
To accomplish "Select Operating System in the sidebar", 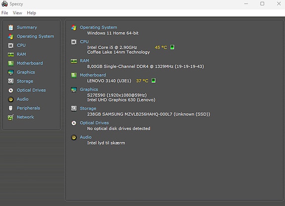I will [x=36, y=37].
